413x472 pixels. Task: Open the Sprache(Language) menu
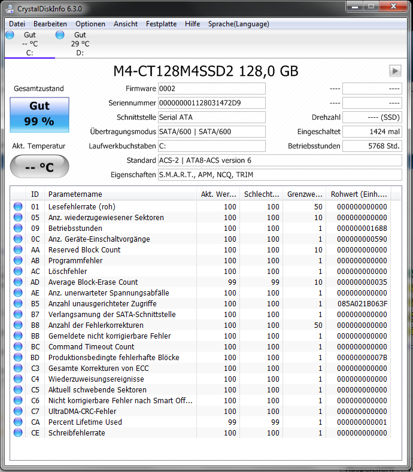point(239,24)
